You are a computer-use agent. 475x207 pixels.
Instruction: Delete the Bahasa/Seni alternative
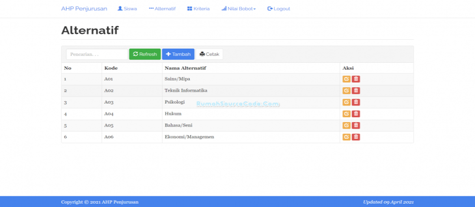pyautogui.click(x=356, y=126)
